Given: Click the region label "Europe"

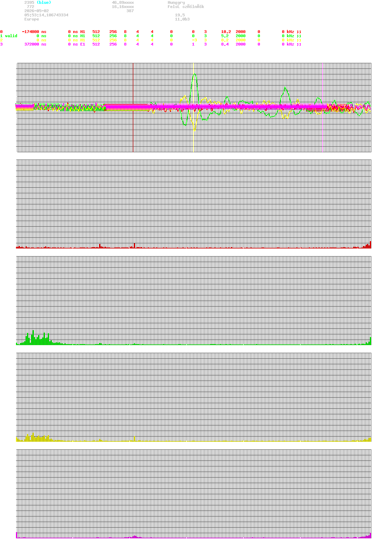Looking at the screenshot, I should (32, 19).
